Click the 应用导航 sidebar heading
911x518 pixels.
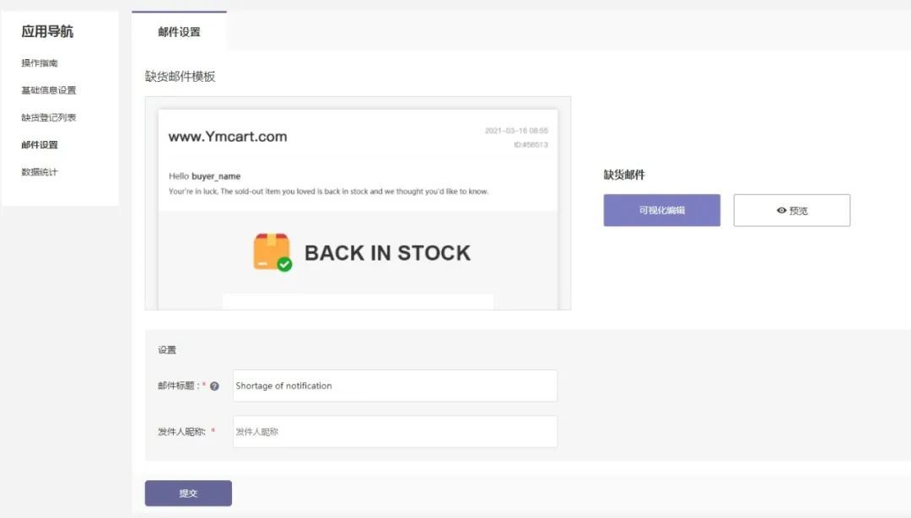[x=47, y=32]
